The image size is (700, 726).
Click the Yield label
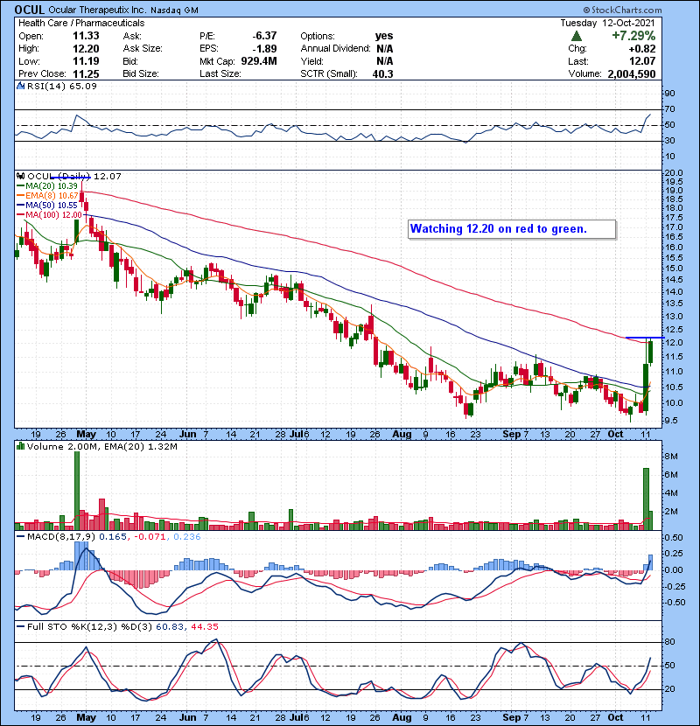click(311, 61)
